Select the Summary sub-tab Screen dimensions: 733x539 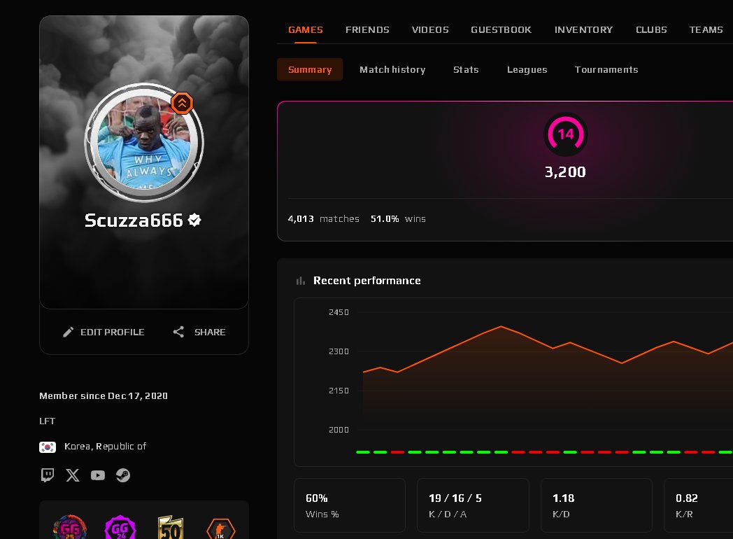[x=310, y=69]
